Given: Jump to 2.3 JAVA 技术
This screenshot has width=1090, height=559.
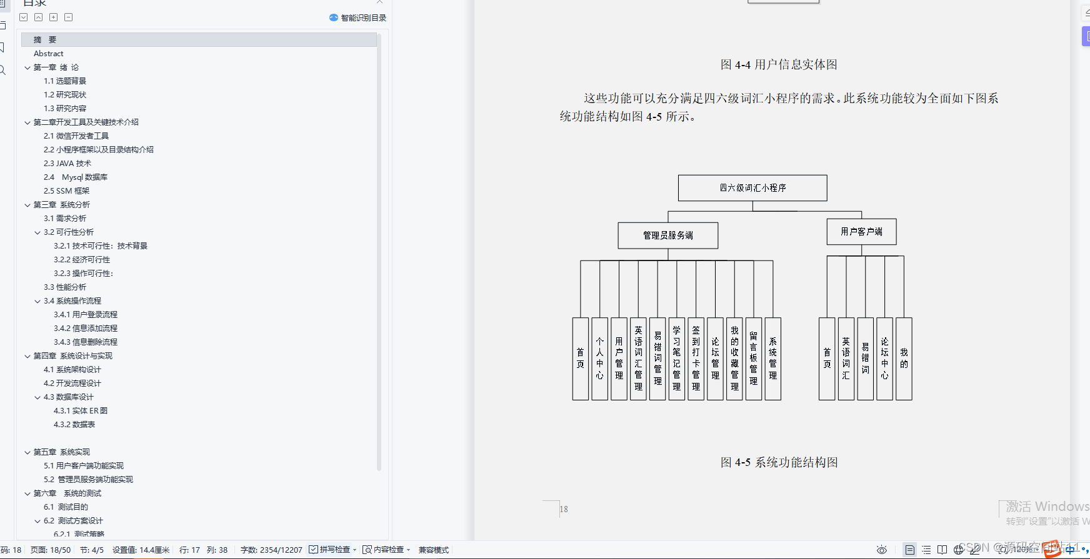Looking at the screenshot, I should coord(67,164).
